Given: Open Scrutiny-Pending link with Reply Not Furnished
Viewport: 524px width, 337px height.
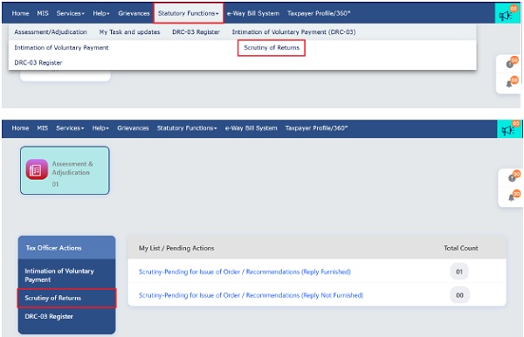Looking at the screenshot, I should pyautogui.click(x=251, y=295).
